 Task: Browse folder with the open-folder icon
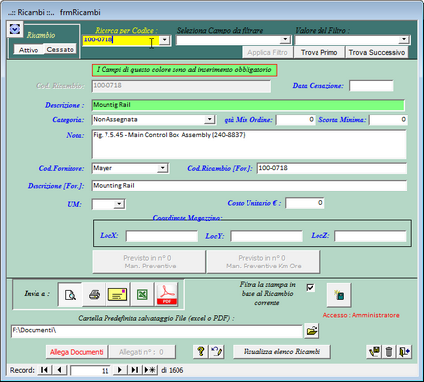[x=312, y=330]
